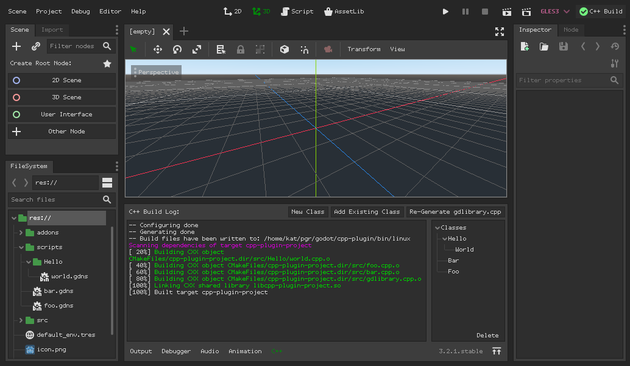Click the Filter properties input field
The image size is (630, 366).
[562, 80]
